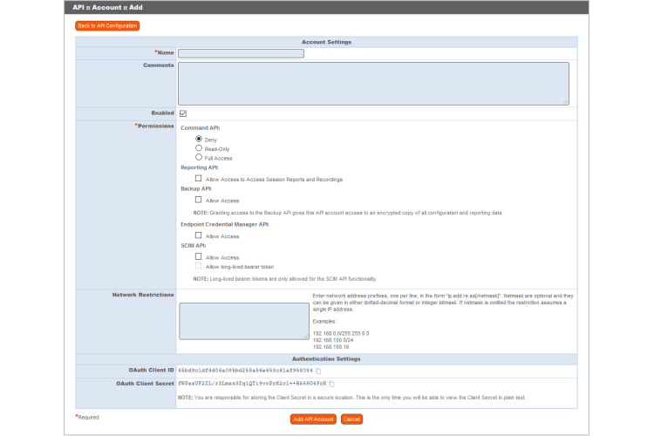Screen dimensions: 654x436
Task: Select Read-Only for Command API
Action: click(199, 148)
